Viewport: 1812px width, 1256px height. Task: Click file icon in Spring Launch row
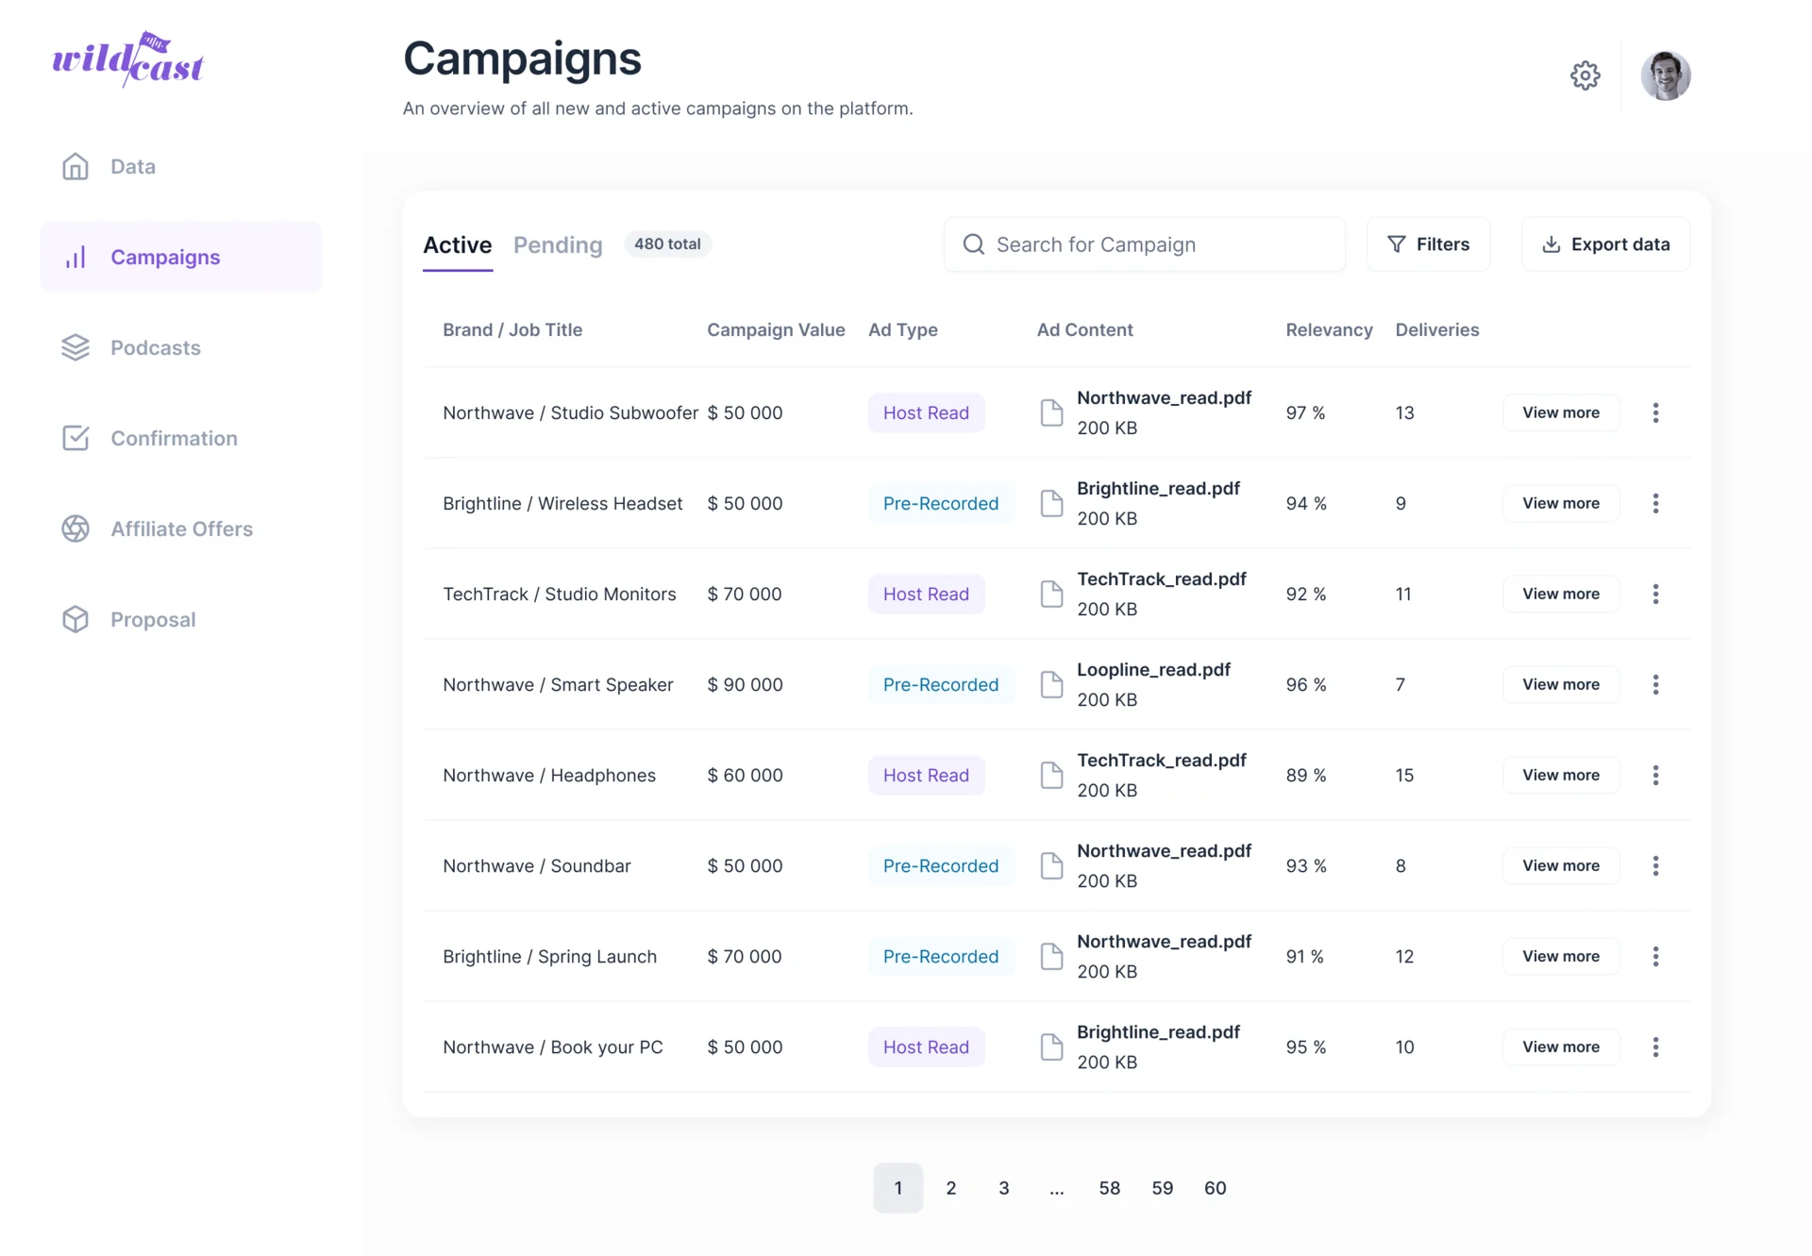coord(1051,956)
